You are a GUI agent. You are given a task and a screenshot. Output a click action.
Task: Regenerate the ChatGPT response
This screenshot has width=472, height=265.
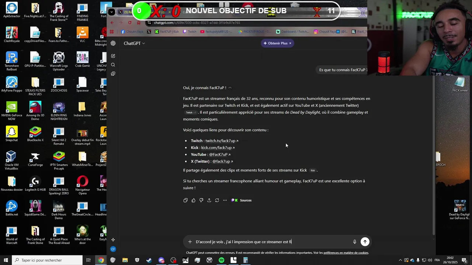point(217,200)
